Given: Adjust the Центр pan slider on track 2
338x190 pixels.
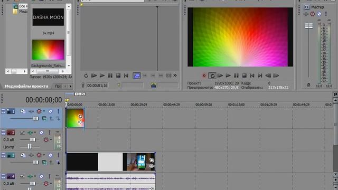Looking at the screenshot, I should pos(30,147).
